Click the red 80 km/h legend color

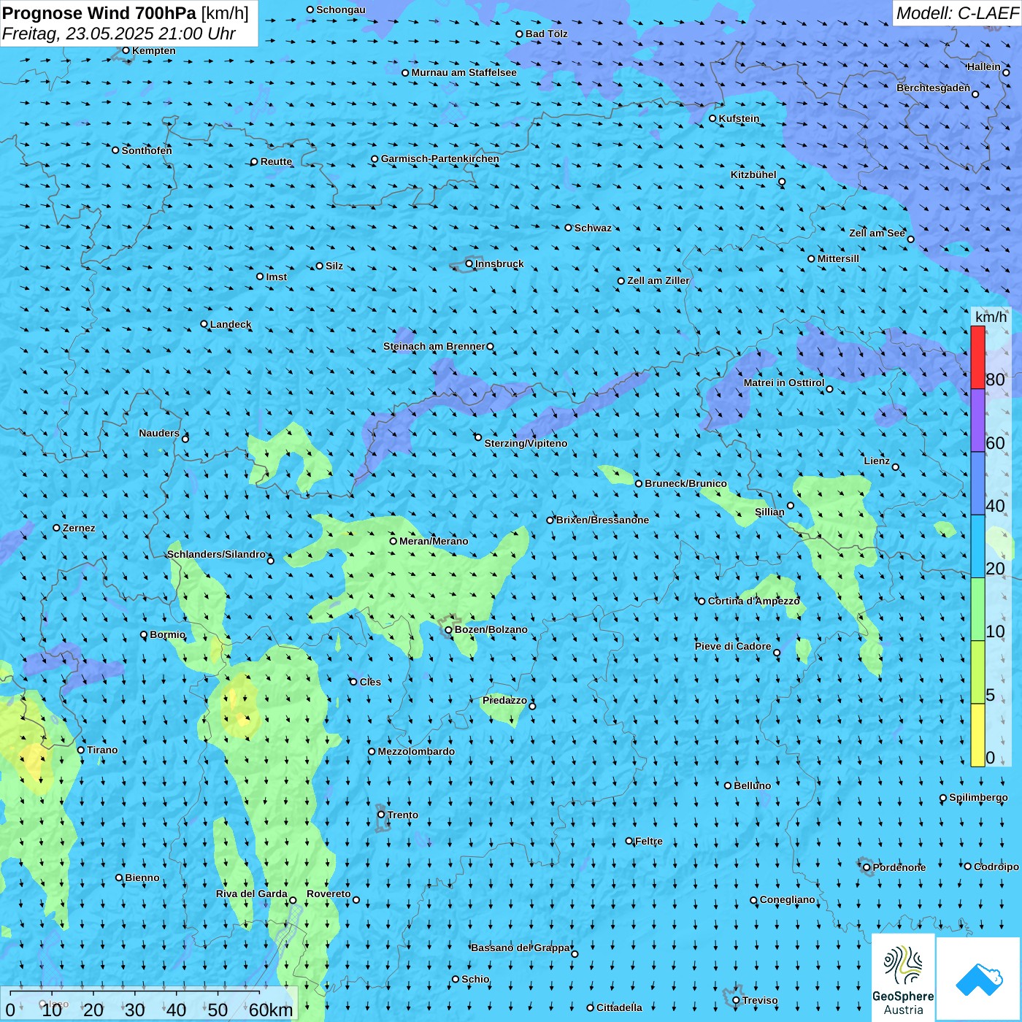[977, 357]
